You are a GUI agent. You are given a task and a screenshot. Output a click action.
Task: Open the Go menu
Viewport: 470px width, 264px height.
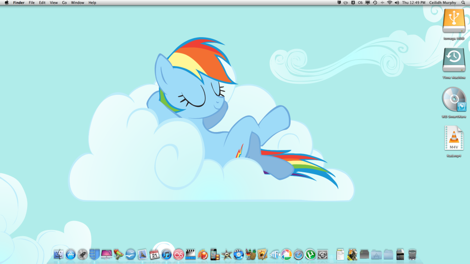64,2
